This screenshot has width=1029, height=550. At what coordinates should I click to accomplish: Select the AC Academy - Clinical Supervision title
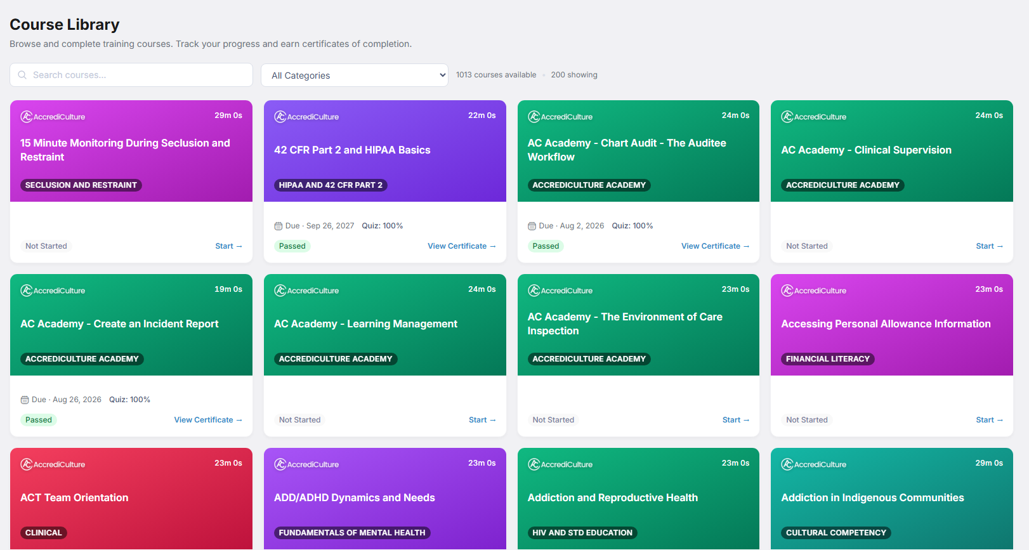866,150
